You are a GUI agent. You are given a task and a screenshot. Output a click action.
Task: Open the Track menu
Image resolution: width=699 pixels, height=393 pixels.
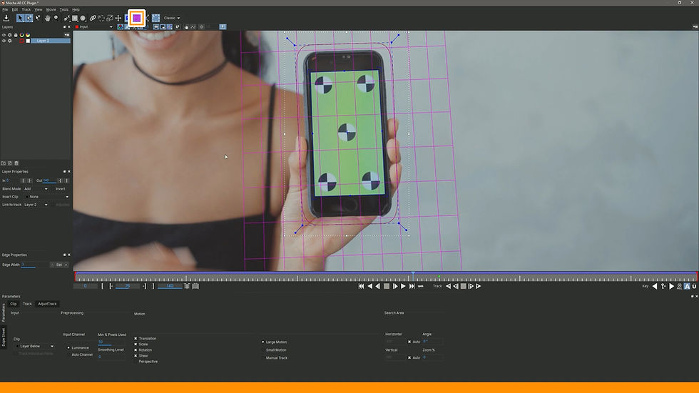point(26,9)
